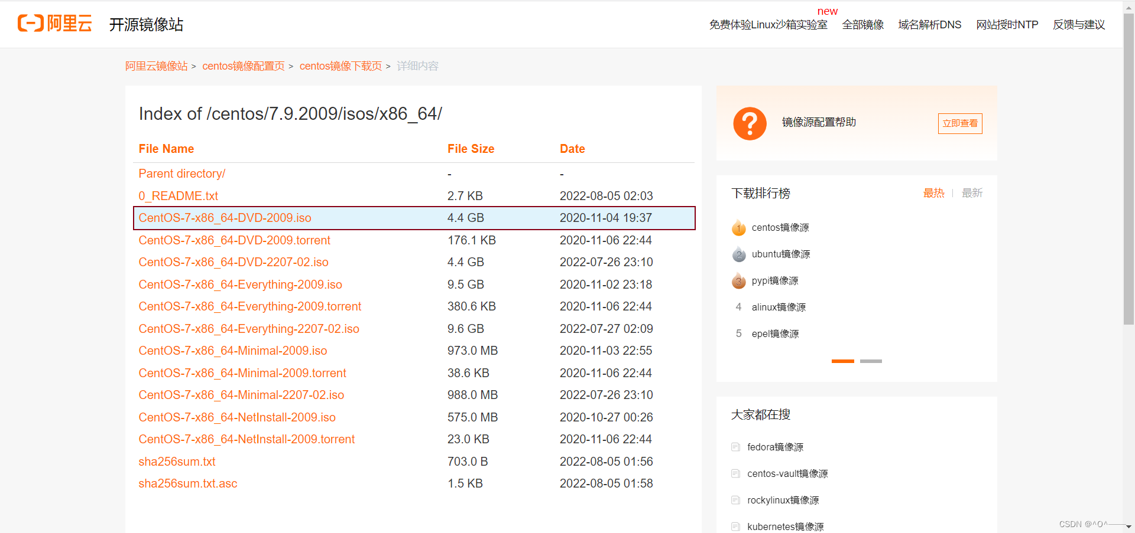Click the document icon beside fedora镜像源

click(x=735, y=447)
